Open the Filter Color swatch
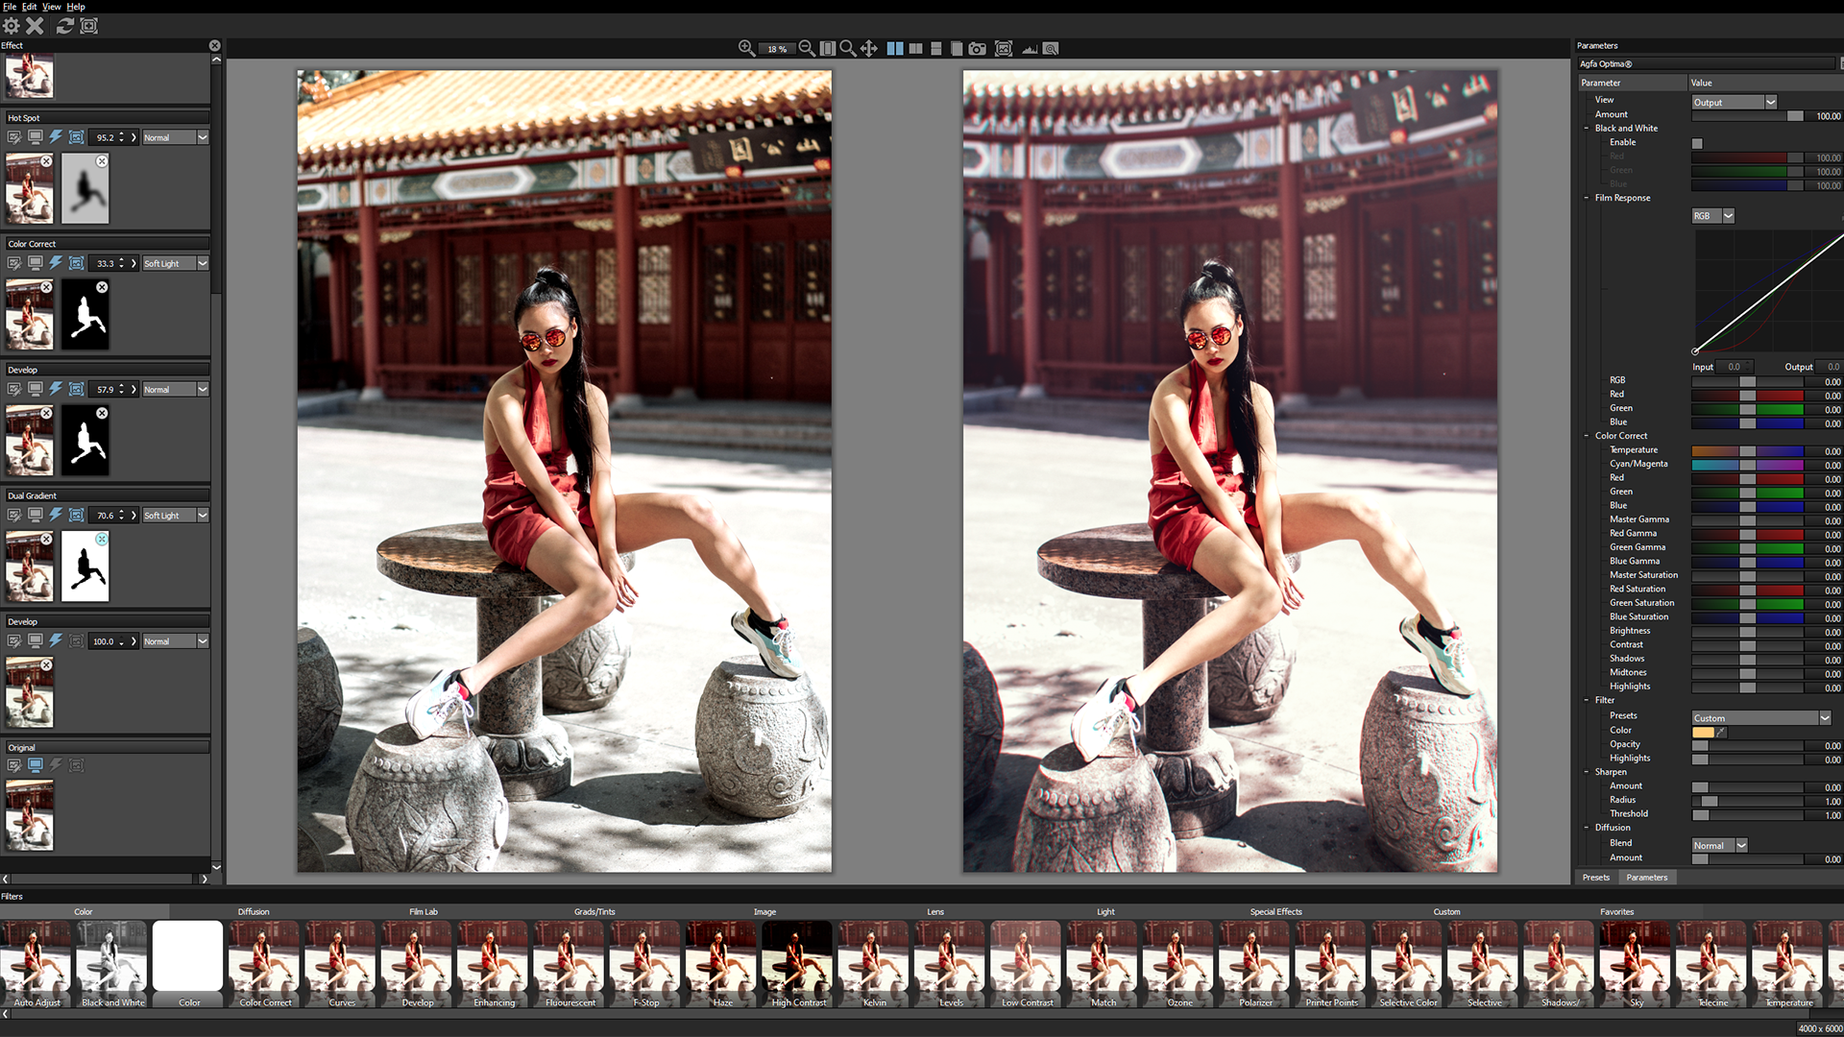Image resolution: width=1844 pixels, height=1037 pixels. pyautogui.click(x=1703, y=732)
